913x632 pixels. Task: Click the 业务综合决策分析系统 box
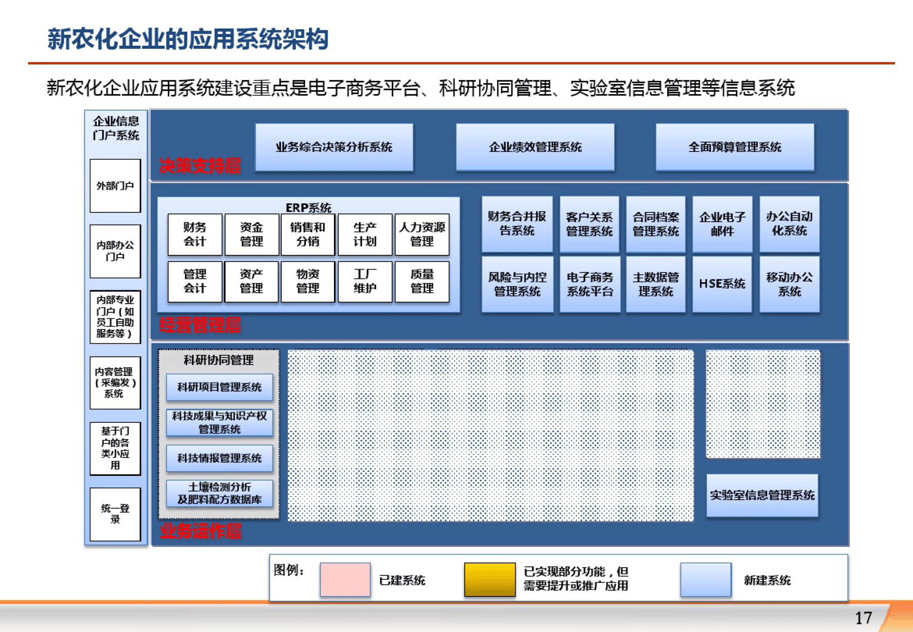point(334,147)
